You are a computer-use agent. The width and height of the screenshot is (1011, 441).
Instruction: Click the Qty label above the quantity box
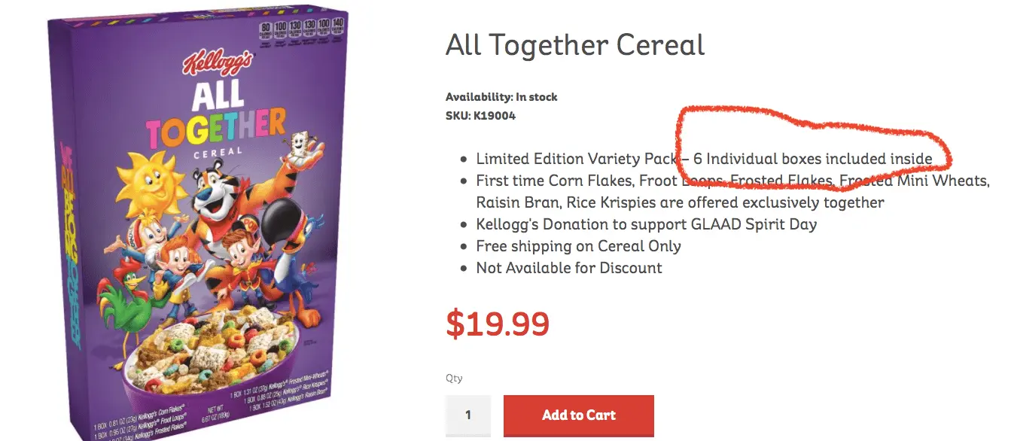point(454,379)
